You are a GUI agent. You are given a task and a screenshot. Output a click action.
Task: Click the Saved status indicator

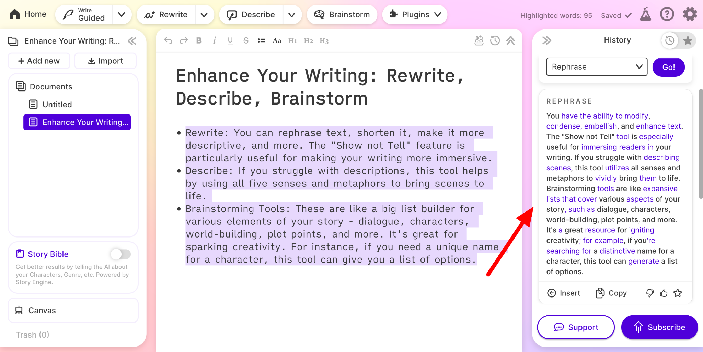616,16
